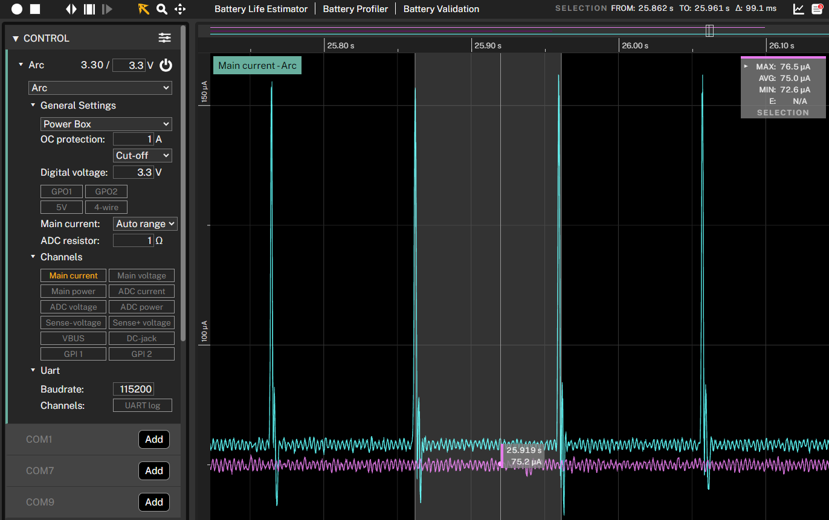
Task: Toggle the 4-wire measurement mode
Action: point(106,207)
